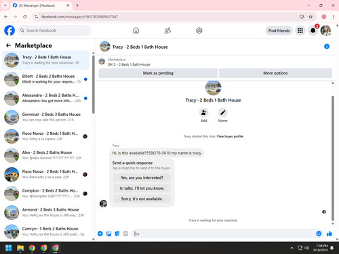Image resolution: width=339 pixels, height=254 pixels.
Task: Open the notifications bell
Action: coord(313,30)
